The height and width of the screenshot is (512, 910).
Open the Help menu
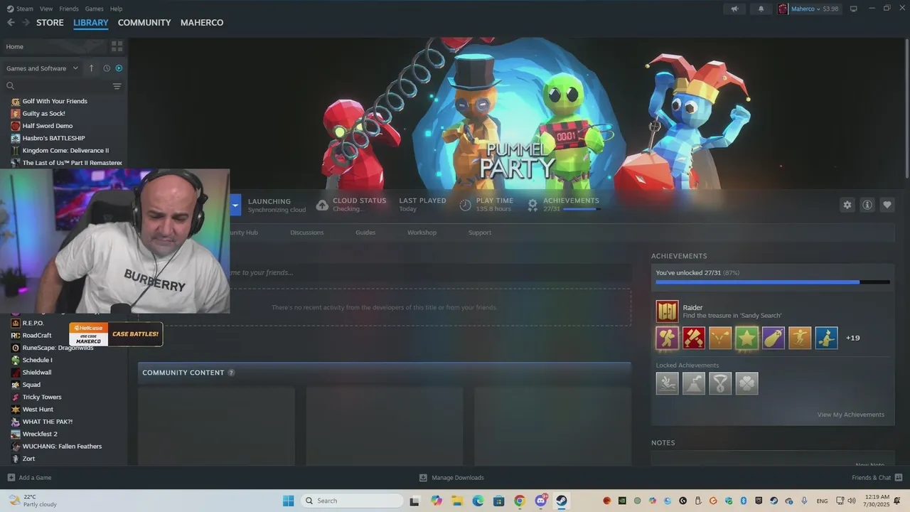point(116,9)
